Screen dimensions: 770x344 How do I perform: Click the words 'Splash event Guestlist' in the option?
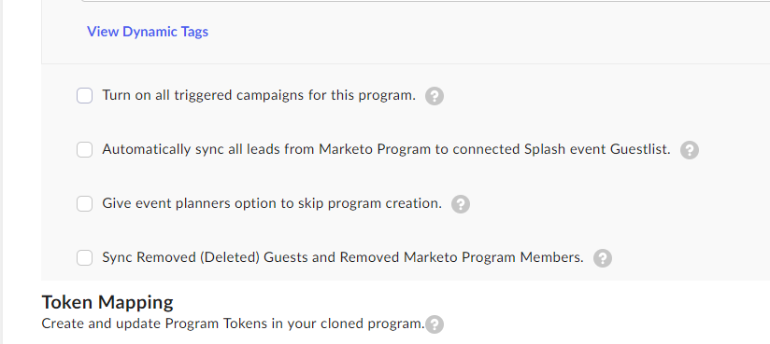click(597, 149)
